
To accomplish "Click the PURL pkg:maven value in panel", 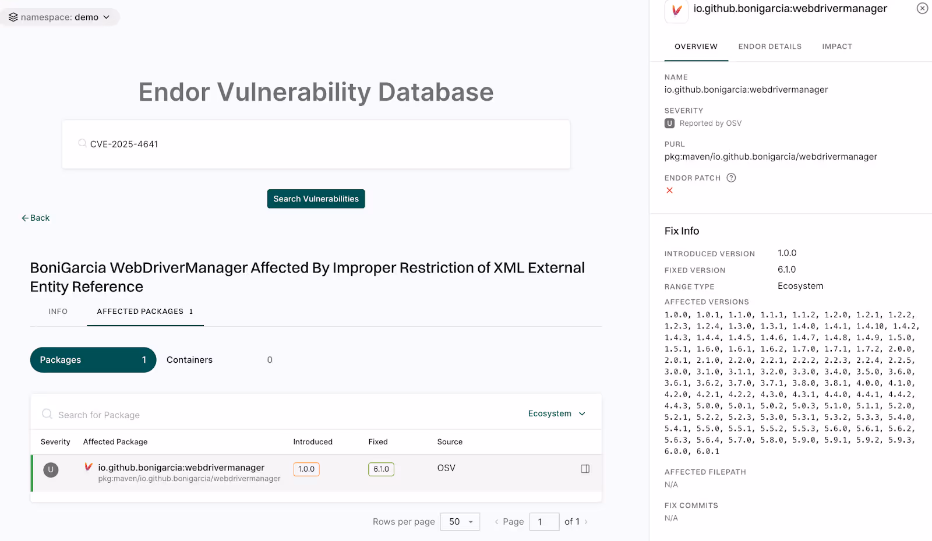I will (771, 157).
